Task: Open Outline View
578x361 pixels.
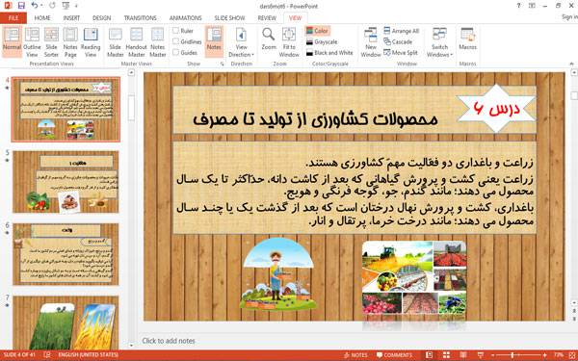Action: point(32,42)
